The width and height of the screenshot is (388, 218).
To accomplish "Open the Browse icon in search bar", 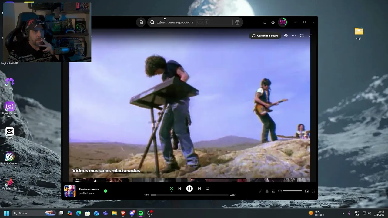I will point(237,22).
